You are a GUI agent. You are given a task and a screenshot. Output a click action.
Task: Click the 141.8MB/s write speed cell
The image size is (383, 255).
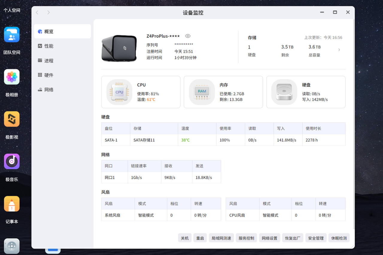tap(288, 140)
